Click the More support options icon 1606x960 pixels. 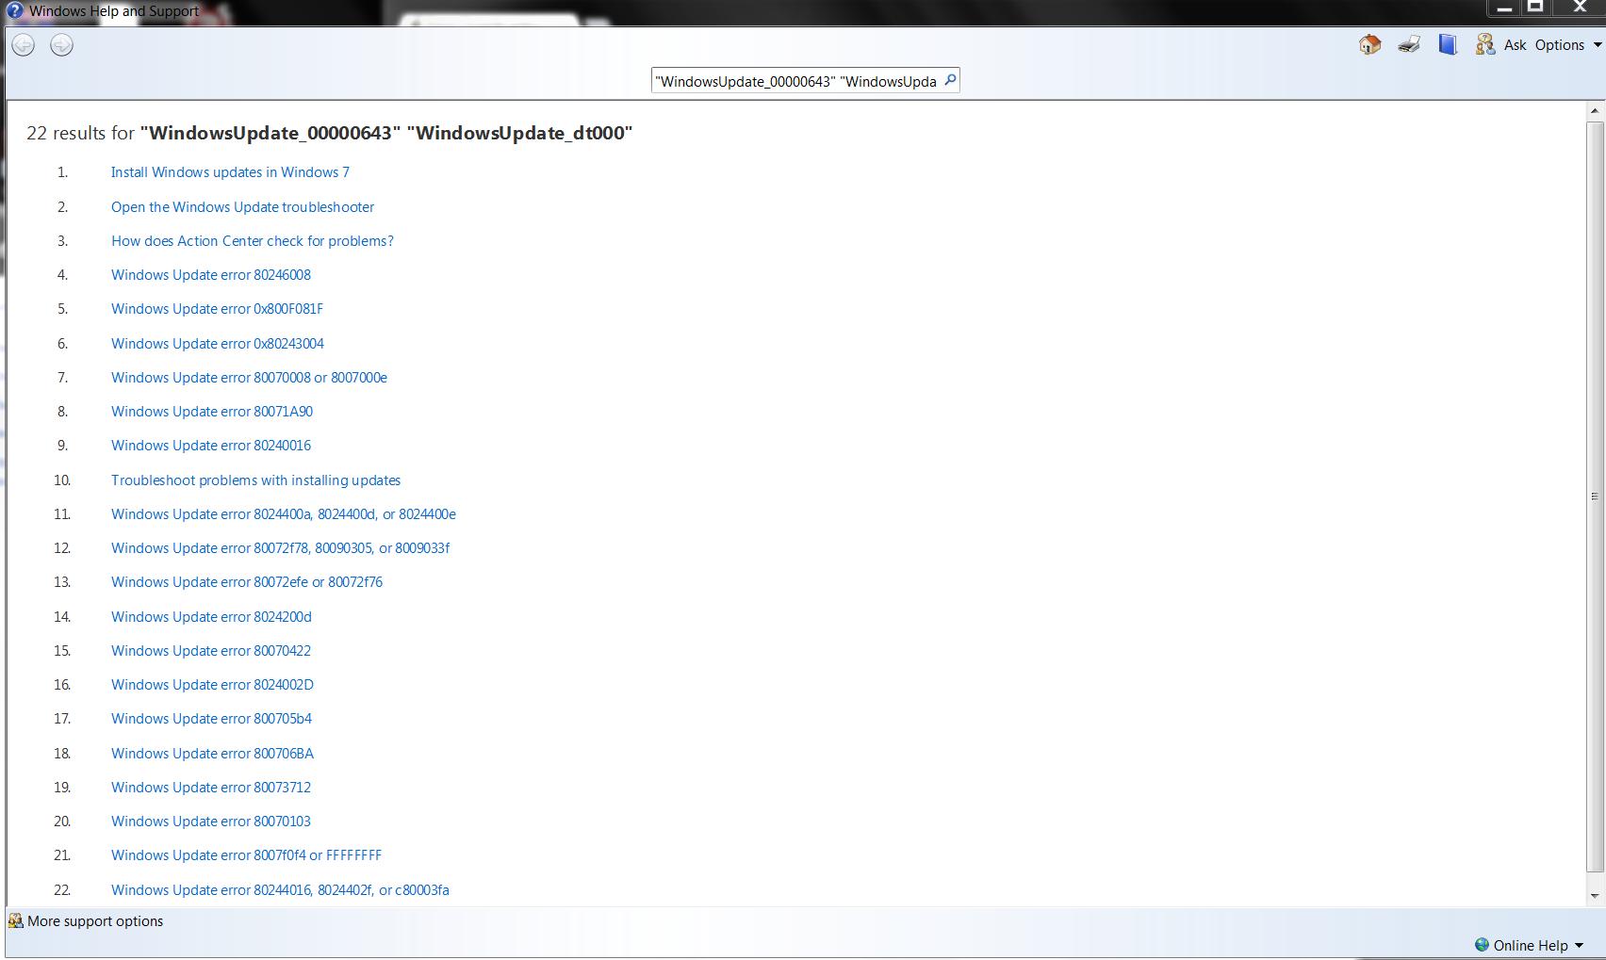16,920
